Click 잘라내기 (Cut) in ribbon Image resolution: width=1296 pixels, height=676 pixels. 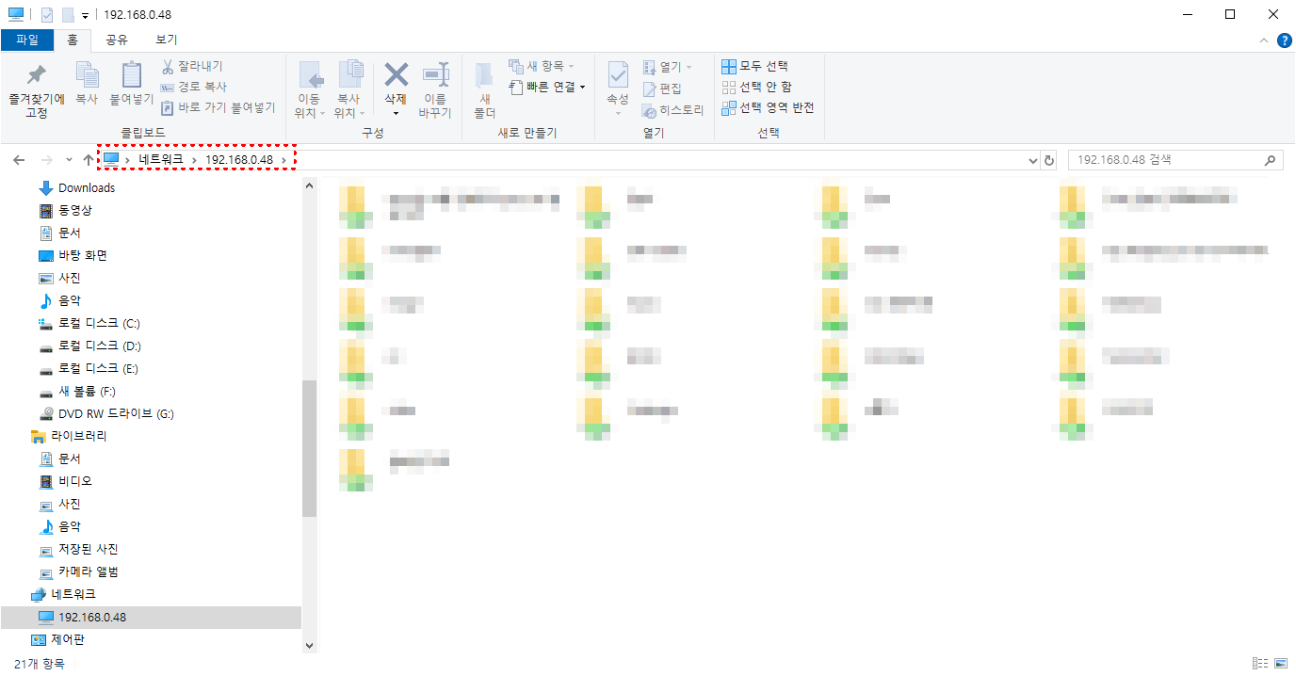tap(192, 66)
